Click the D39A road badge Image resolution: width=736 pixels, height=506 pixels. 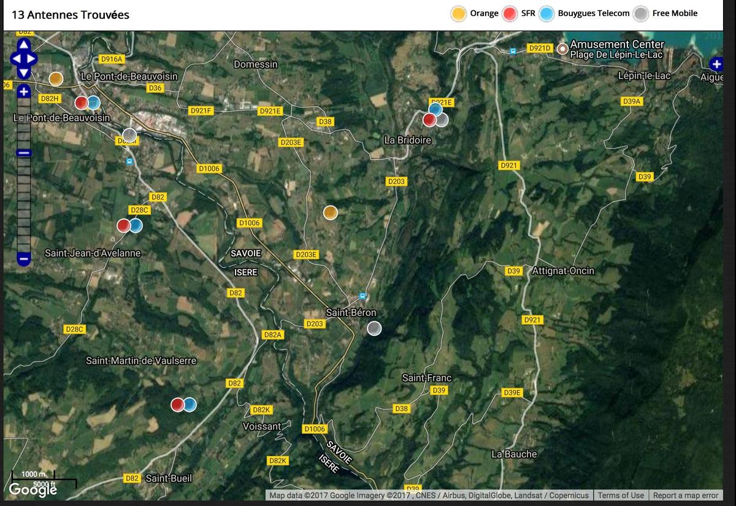coord(631,101)
